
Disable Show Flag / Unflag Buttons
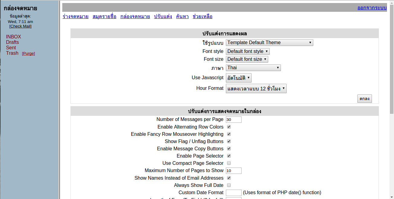pos(229,142)
